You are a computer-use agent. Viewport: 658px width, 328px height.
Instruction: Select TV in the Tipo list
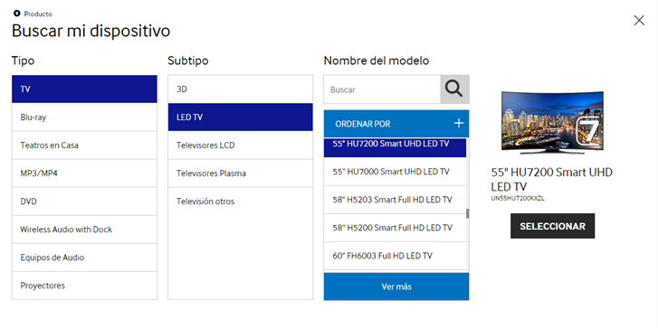(84, 89)
